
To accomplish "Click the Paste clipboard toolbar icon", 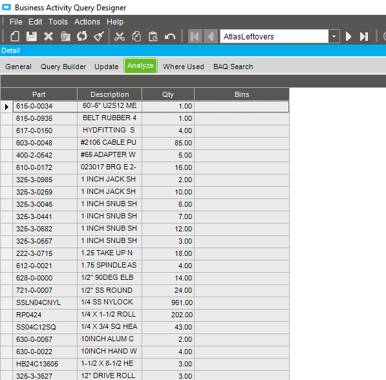I will (153, 37).
